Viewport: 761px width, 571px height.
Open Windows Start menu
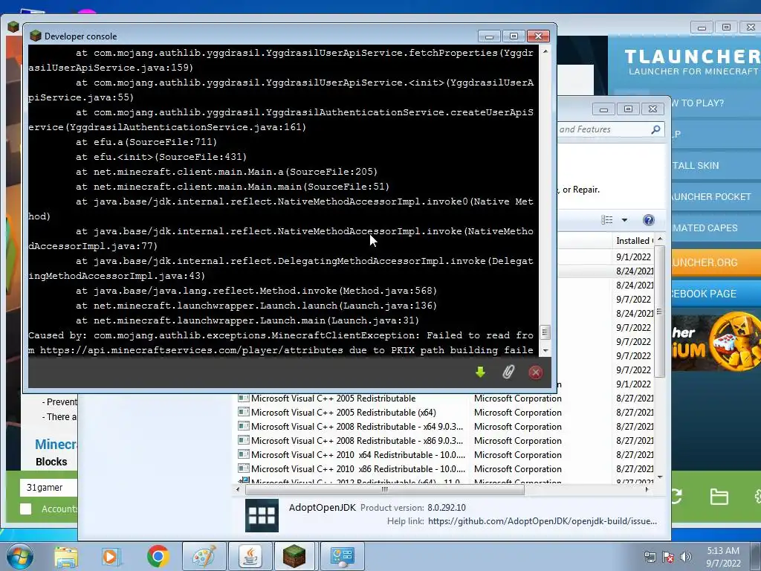pos(19,556)
